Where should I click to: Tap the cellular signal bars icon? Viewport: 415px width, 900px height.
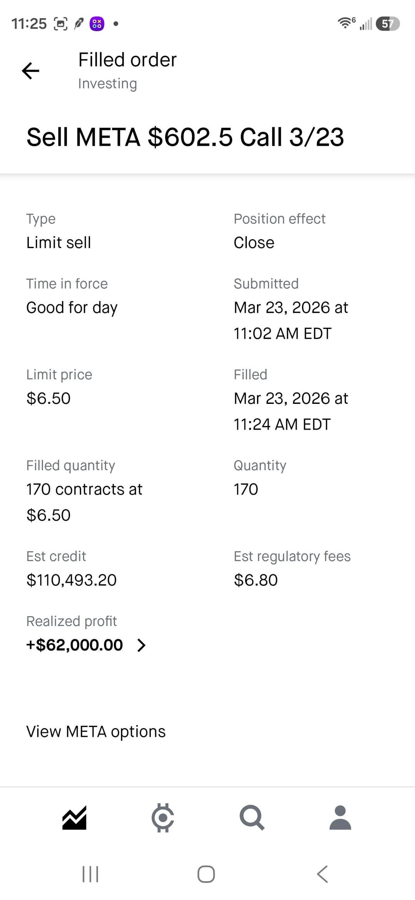pos(366,24)
